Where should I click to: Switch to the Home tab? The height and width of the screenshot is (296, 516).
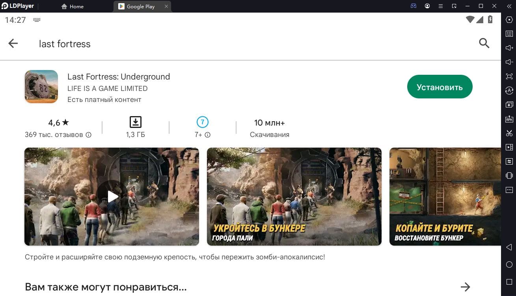click(x=73, y=6)
